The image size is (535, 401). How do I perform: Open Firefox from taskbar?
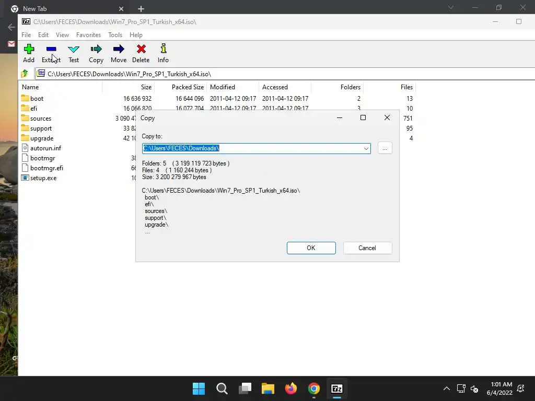pyautogui.click(x=290, y=388)
